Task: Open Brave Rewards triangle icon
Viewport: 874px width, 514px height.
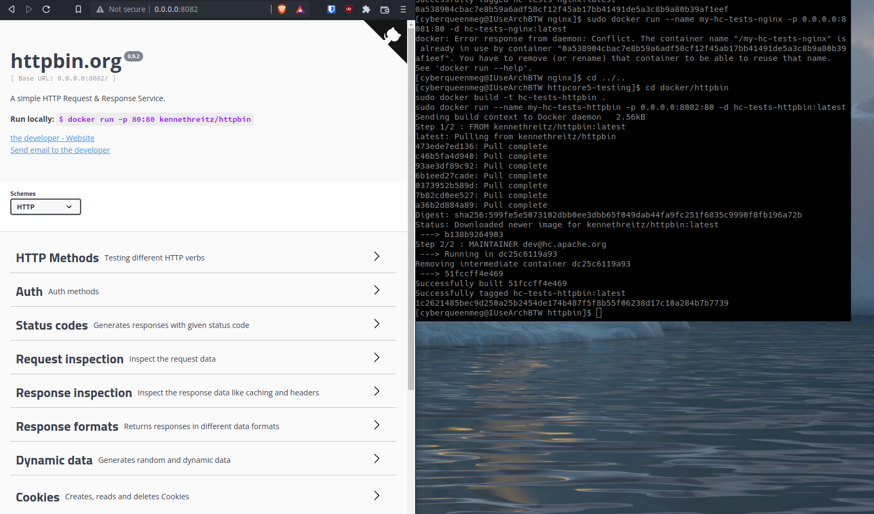Action: 300,9
